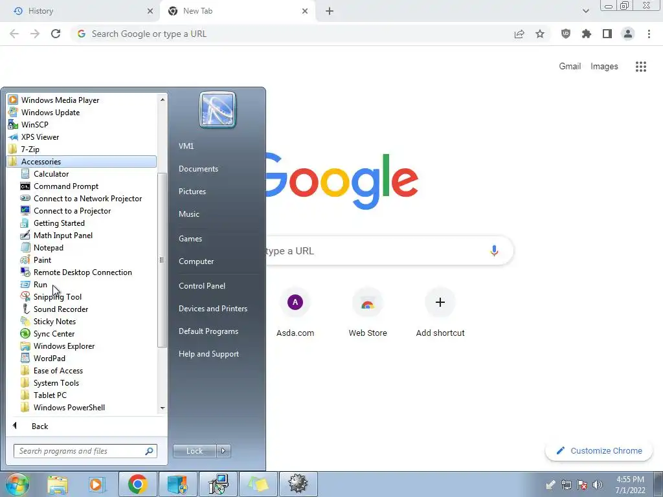Viewport: 663px width, 497px height.
Task: Click the uBlock shield extension icon
Action: pyautogui.click(x=566, y=34)
